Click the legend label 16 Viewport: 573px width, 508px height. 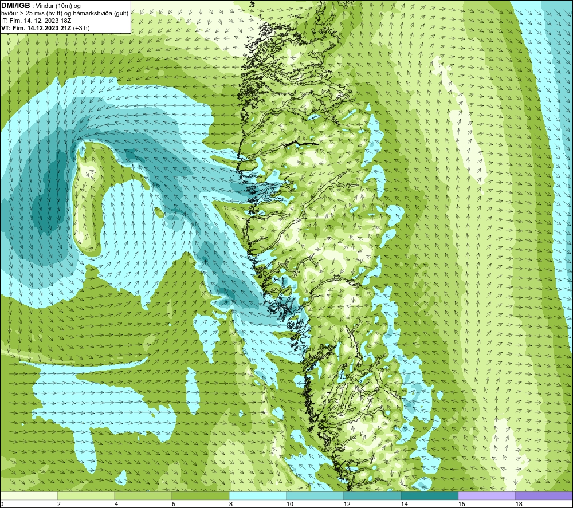[x=461, y=504]
